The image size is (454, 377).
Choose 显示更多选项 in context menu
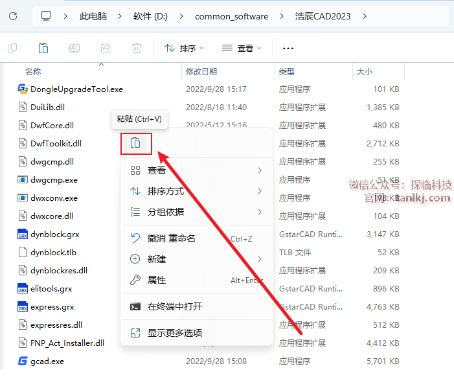click(197, 333)
